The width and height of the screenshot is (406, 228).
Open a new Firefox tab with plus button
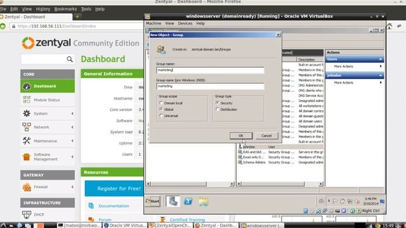pyautogui.click(x=77, y=17)
